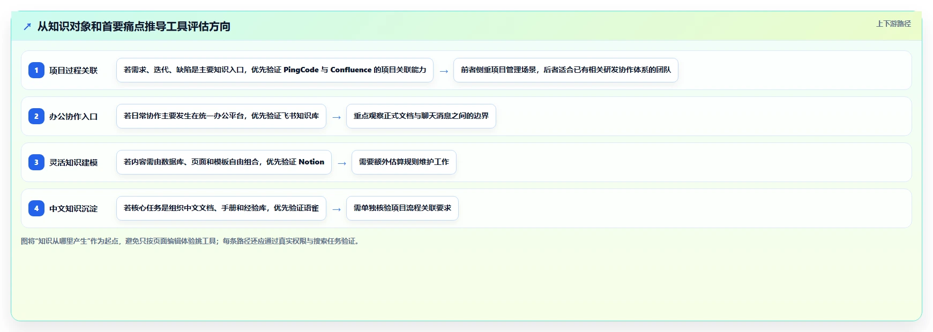Select the 优先验证 Notion condition box
Screen dimensions: 933x332
tap(224, 162)
